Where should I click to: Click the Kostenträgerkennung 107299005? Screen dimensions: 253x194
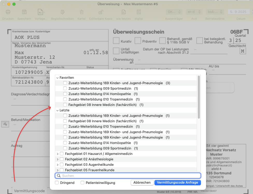tap(29, 72)
